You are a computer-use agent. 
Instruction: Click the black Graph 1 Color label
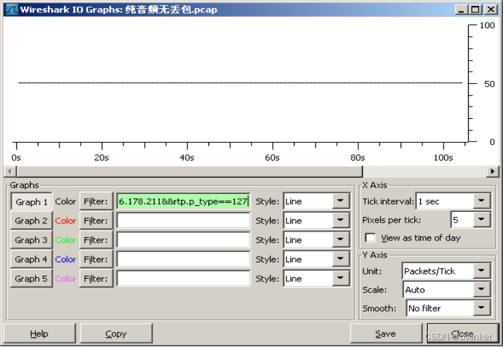pos(66,202)
